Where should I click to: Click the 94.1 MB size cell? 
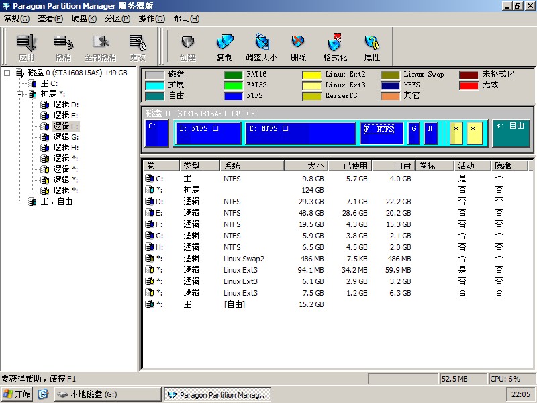[311, 270]
